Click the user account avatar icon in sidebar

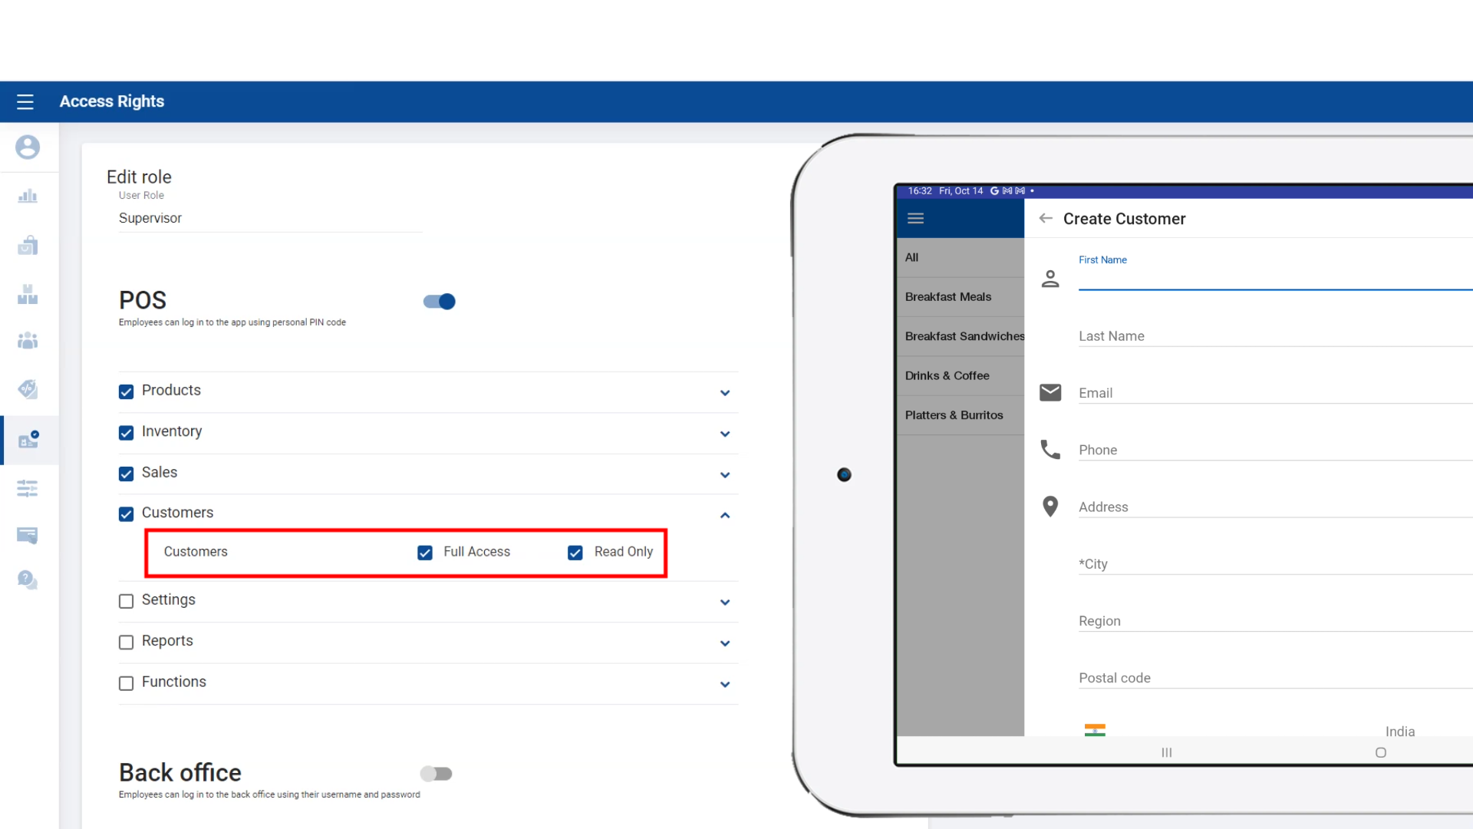28,147
